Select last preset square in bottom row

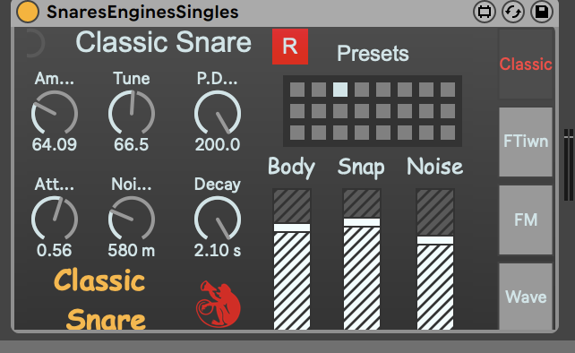coord(448,133)
